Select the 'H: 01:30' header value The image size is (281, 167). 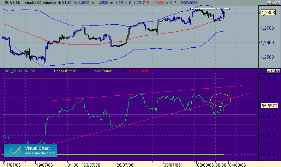[x=65, y=3]
